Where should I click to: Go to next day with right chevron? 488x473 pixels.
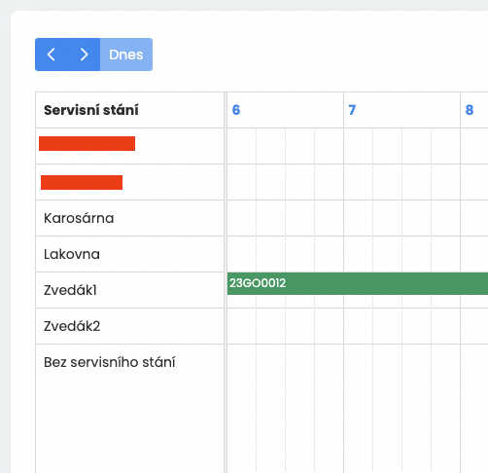pos(84,55)
